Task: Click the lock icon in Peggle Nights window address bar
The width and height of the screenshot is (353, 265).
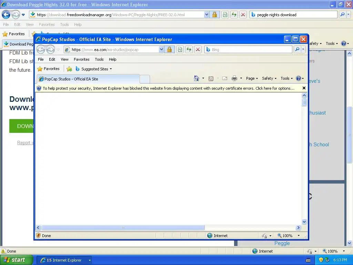Action: click(214, 14)
